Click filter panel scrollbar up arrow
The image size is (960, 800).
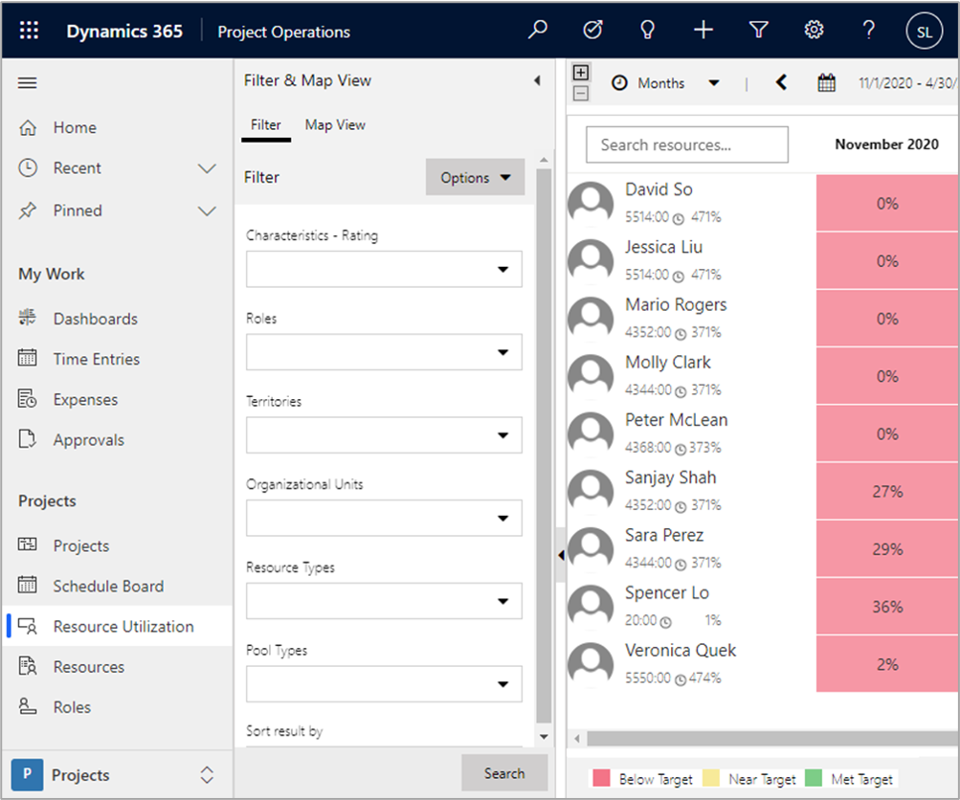(x=544, y=160)
